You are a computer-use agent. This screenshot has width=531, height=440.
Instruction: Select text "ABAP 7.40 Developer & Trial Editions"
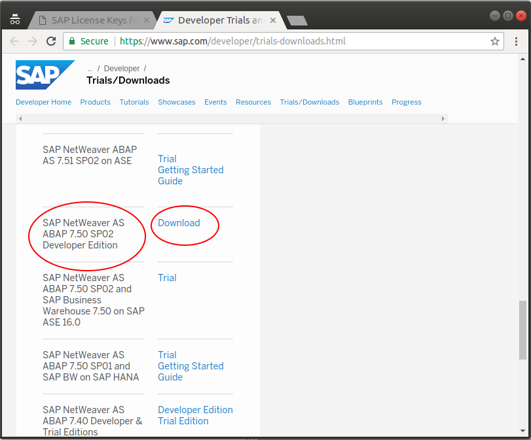coord(92,426)
